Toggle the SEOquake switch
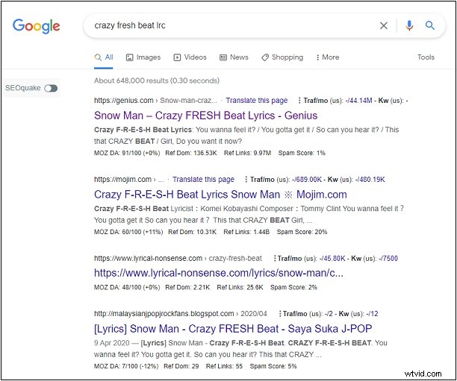 click(51, 88)
